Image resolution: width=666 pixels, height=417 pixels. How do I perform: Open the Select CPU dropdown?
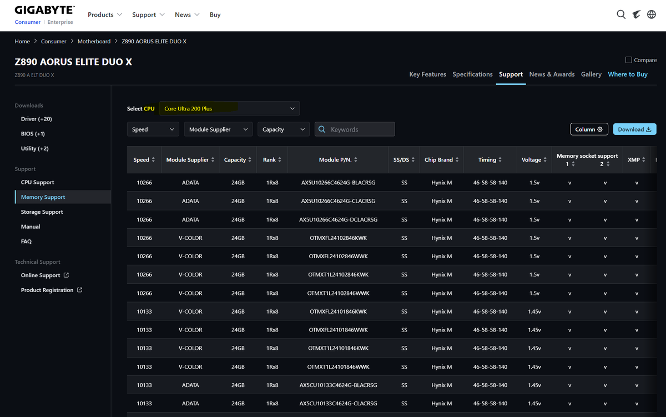(x=229, y=108)
